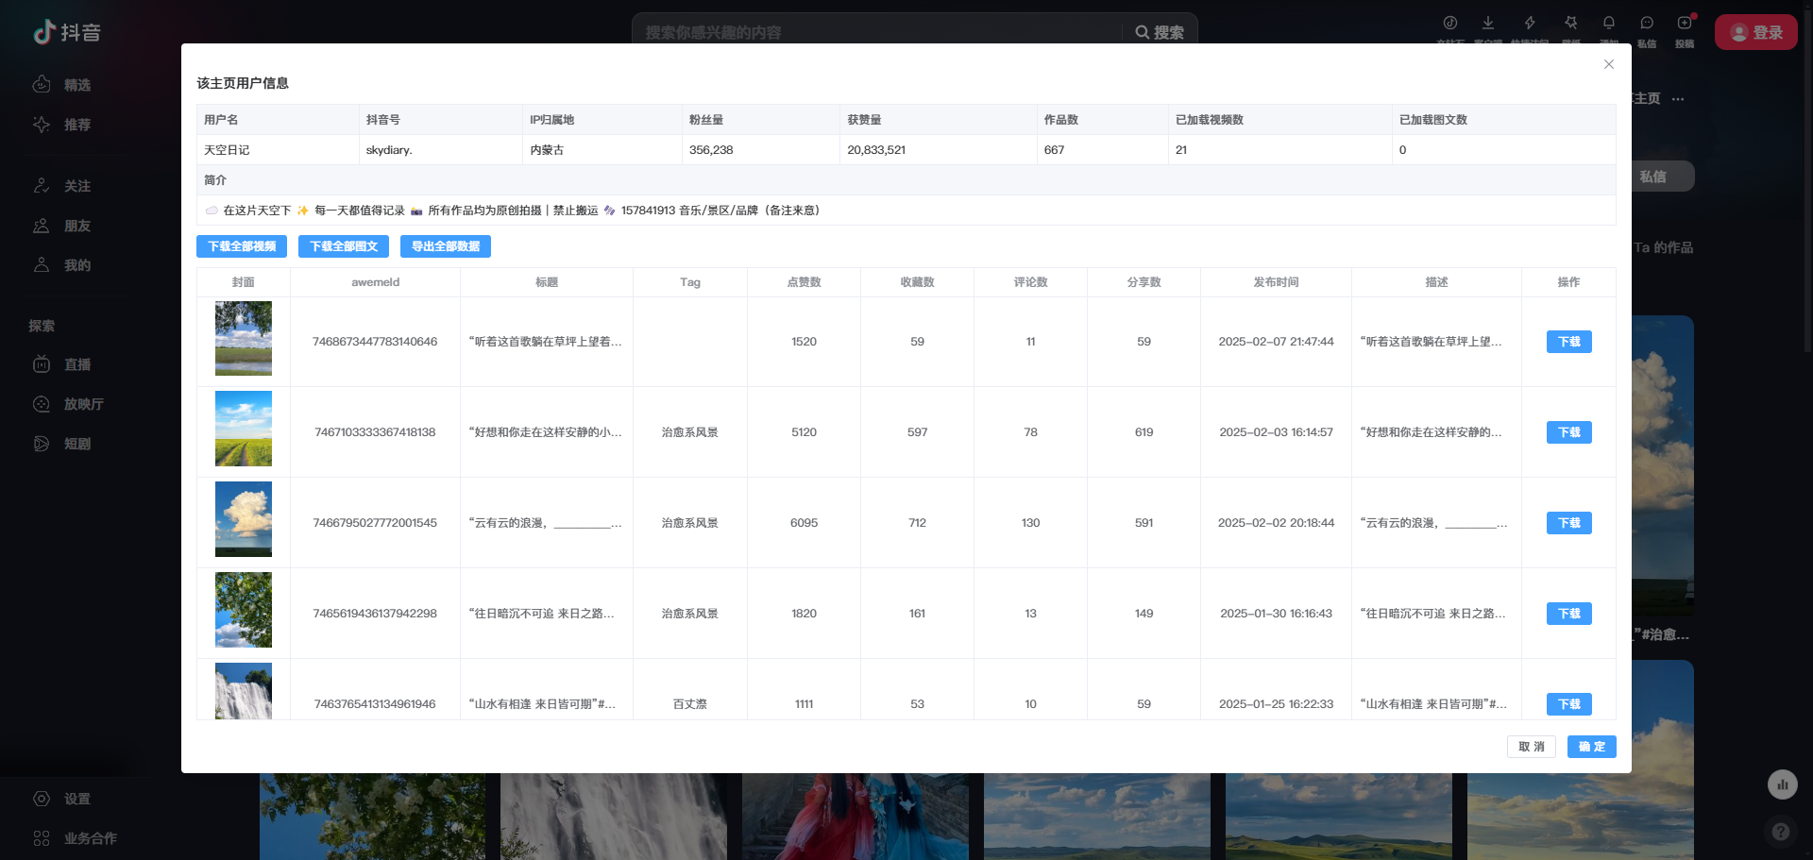Close the user info dialog

coord(1609,64)
